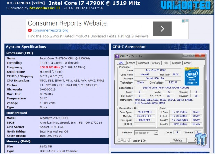Click the CPU-Z Z logo icon in title bar
The image size is (215, 154).
tap(117, 56)
